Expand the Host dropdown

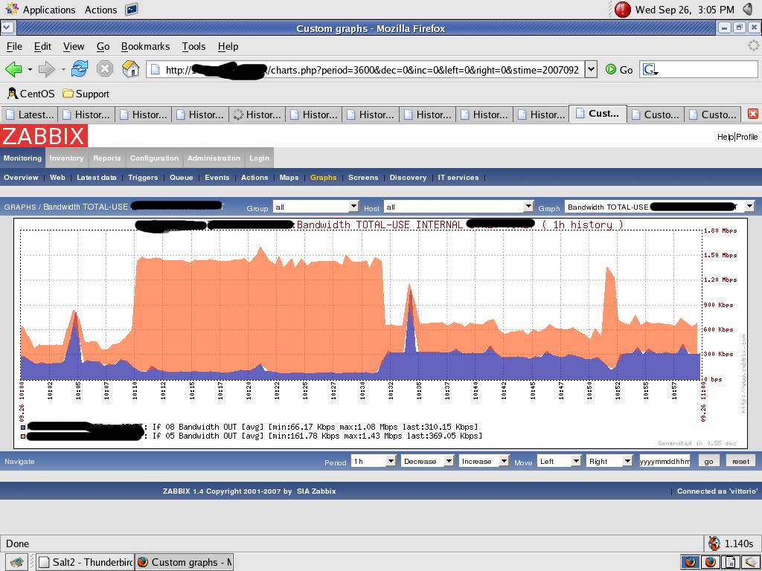point(528,207)
